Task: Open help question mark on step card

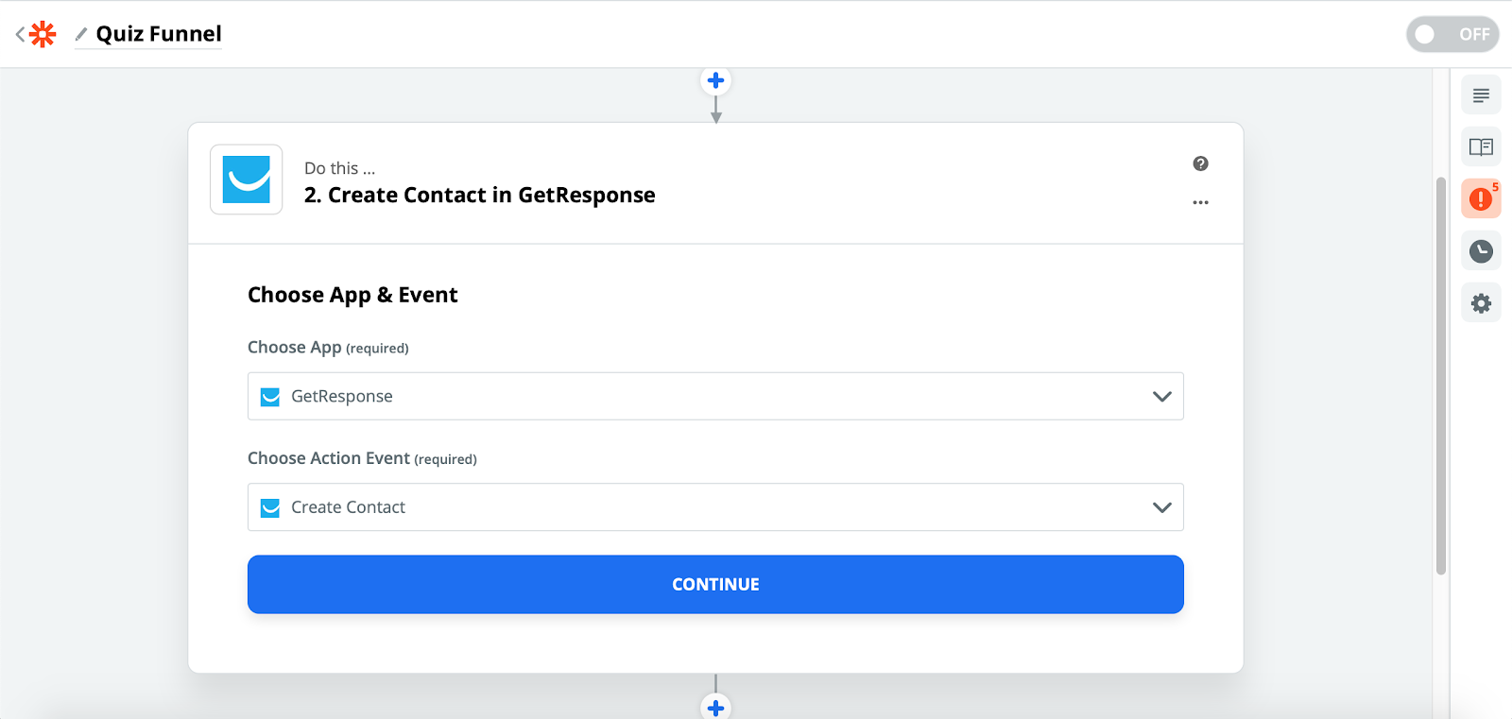Action: 1200,163
